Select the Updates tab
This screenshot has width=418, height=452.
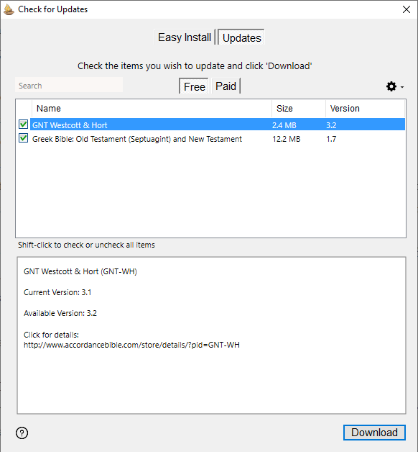tap(241, 37)
